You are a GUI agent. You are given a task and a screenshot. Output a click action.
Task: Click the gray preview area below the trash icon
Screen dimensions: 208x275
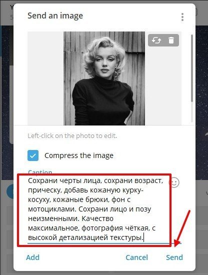pos(163,86)
